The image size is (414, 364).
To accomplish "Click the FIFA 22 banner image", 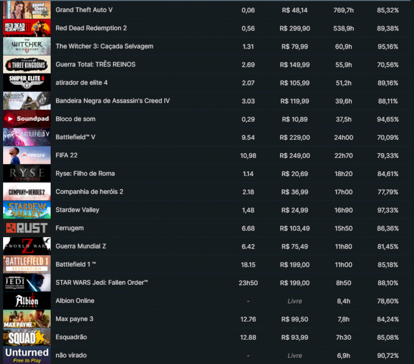I will [x=27, y=155].
